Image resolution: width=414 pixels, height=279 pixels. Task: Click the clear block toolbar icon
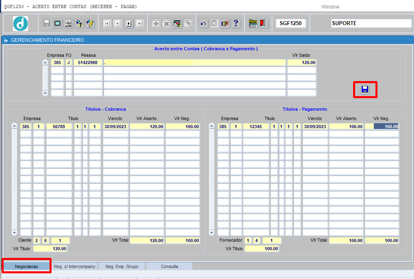(188, 24)
